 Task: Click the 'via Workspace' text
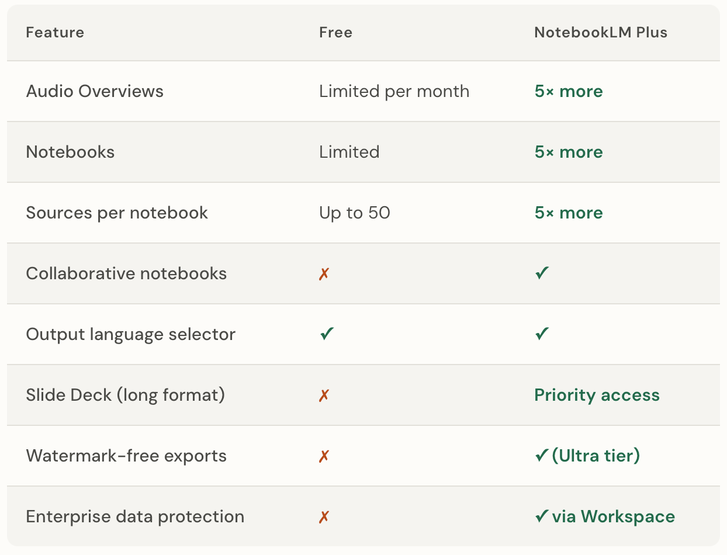click(613, 517)
